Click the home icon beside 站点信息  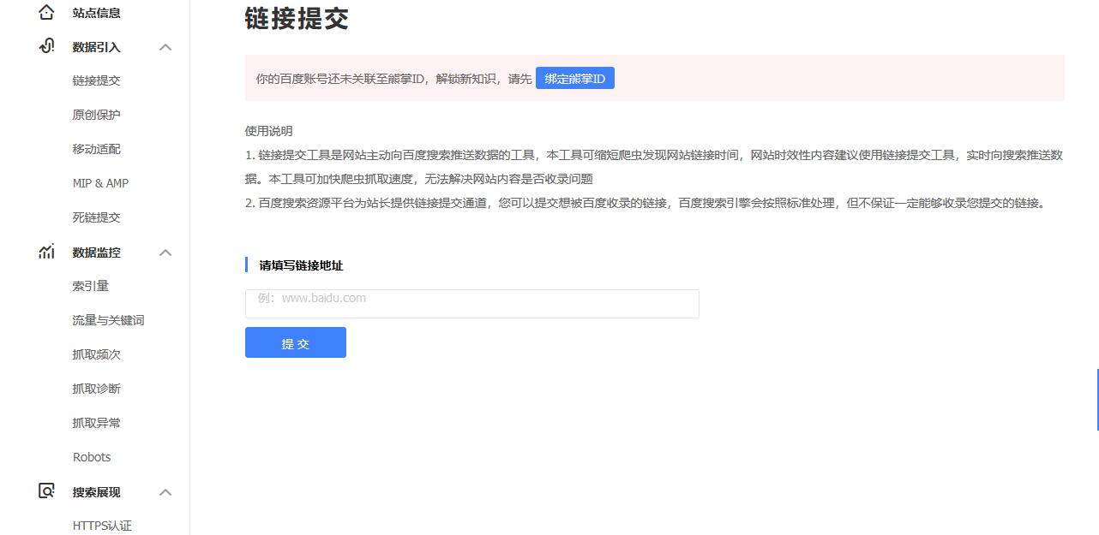coord(46,13)
